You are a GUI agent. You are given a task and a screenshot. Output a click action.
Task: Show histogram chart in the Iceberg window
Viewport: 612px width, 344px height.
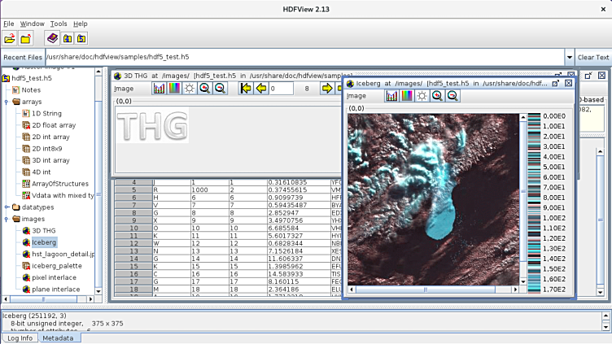pyautogui.click(x=391, y=96)
